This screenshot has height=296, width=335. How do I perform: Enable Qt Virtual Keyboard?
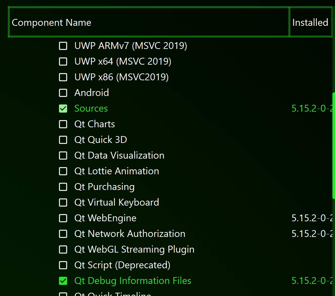point(63,202)
